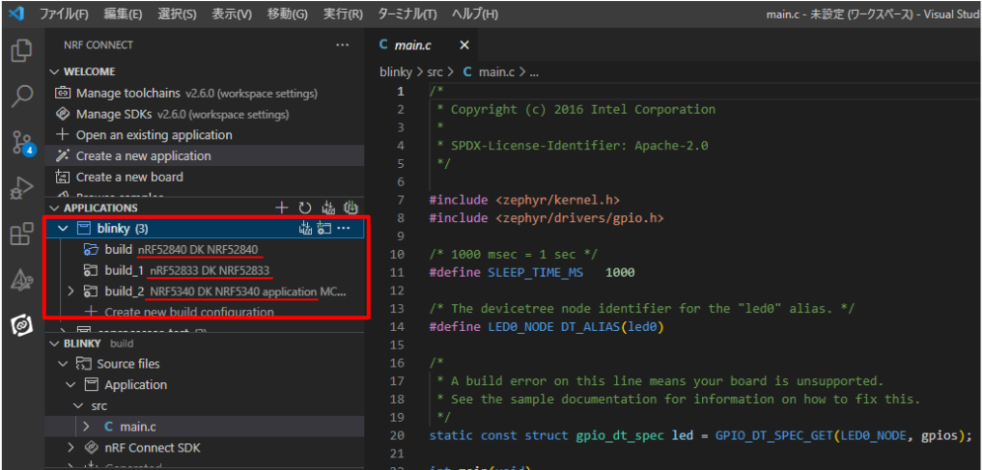Open the nRF Connect view in activity bar
This screenshot has height=470, width=982.
(x=22, y=325)
